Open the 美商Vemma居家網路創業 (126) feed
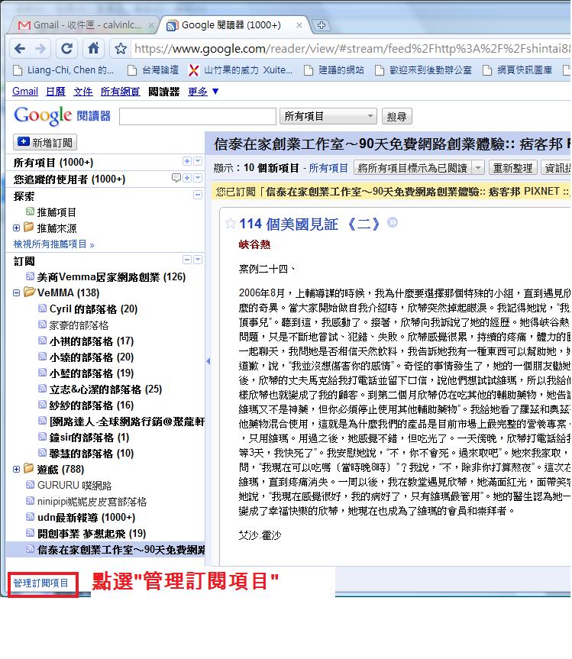This screenshot has height=659, width=572. (x=111, y=277)
